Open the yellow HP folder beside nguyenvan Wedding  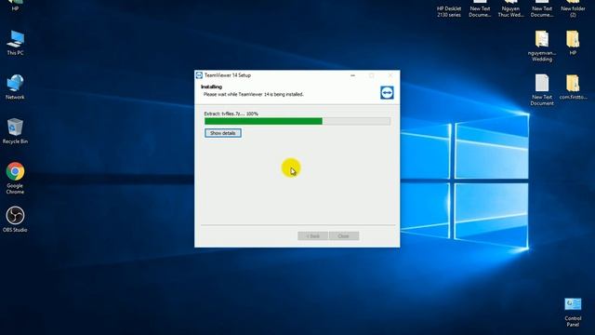[x=573, y=43]
